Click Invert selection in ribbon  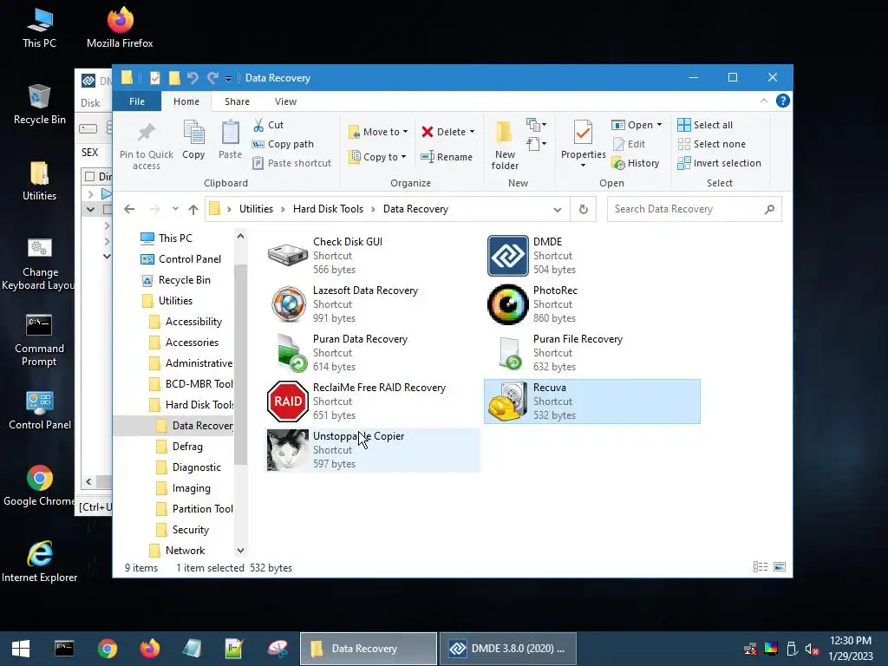[x=719, y=163]
